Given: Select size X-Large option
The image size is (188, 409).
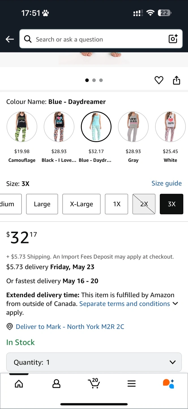Looking at the screenshot, I should (81, 204).
